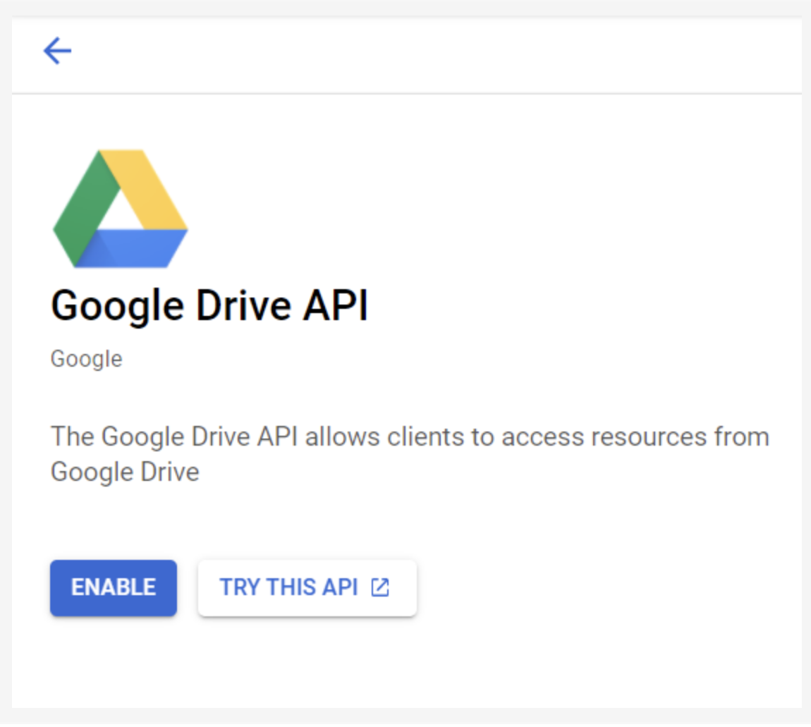Click the word "API" in the title
The image size is (811, 727).
(335, 306)
